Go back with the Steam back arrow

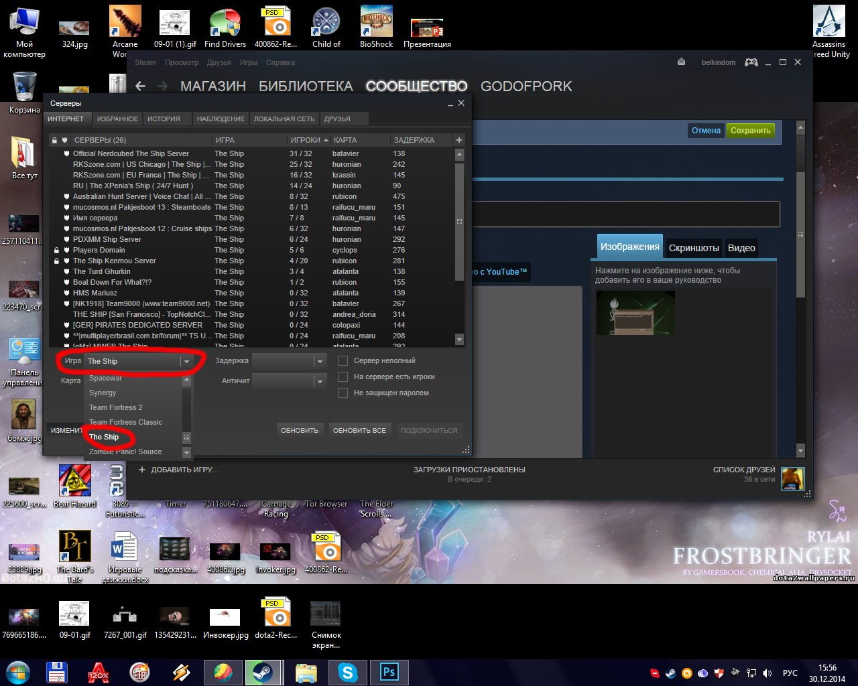tap(140, 86)
